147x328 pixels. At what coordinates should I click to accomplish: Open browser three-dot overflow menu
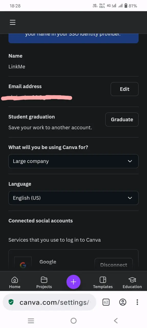pos(137,302)
